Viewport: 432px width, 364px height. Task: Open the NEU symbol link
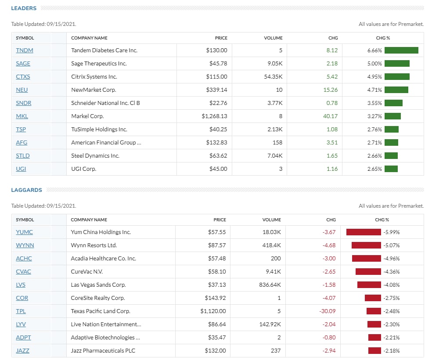[x=22, y=90]
